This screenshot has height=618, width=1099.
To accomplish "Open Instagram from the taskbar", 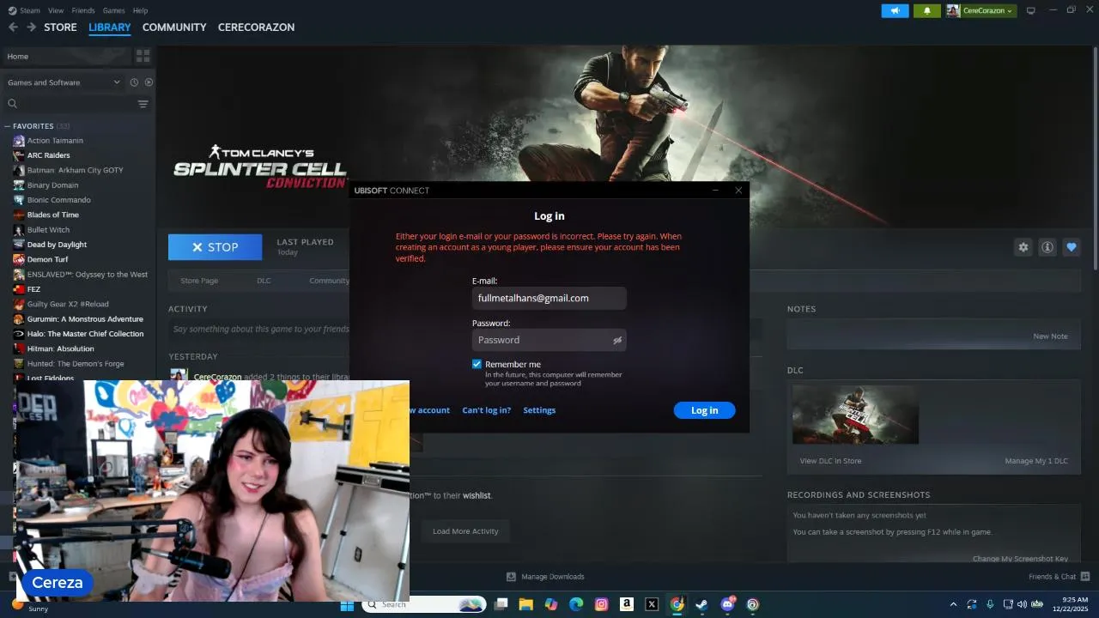I will [x=601, y=604].
